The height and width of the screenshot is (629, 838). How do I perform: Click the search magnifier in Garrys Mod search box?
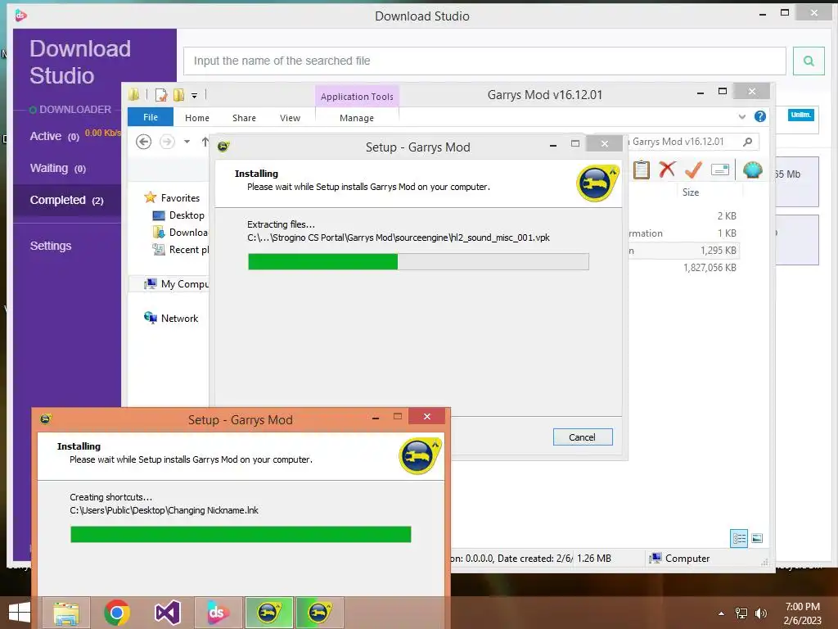748,142
